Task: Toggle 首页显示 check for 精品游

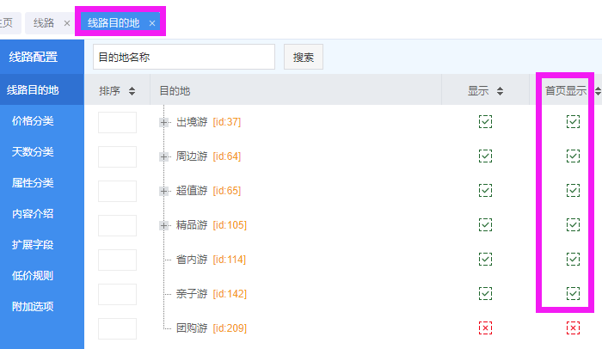Action: tap(573, 224)
